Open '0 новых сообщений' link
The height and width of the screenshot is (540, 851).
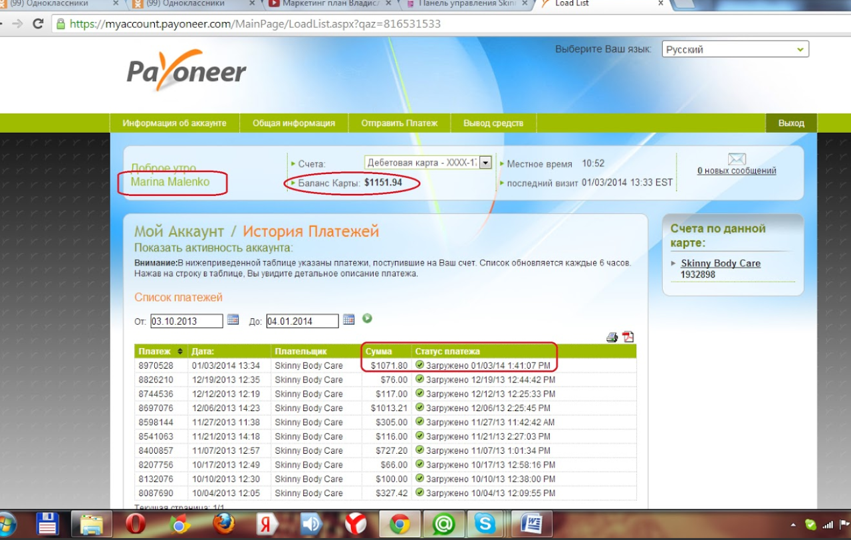[737, 171]
